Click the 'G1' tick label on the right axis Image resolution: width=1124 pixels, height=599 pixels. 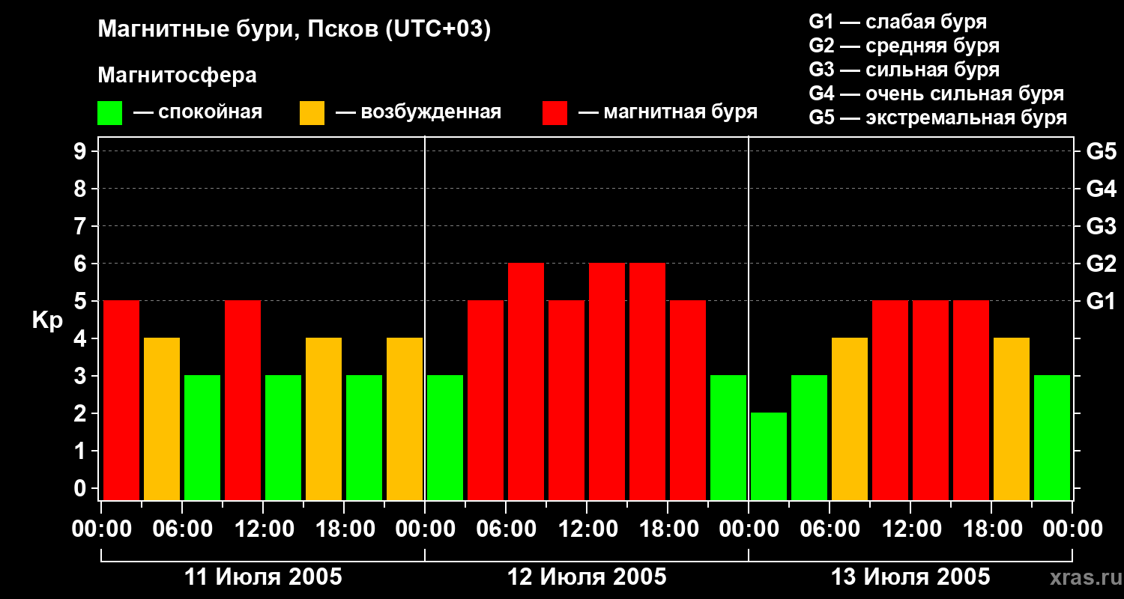1102,301
